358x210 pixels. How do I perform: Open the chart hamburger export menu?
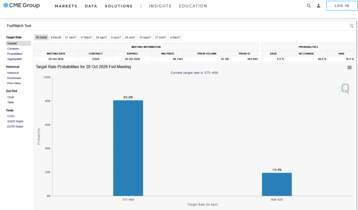pyautogui.click(x=349, y=67)
